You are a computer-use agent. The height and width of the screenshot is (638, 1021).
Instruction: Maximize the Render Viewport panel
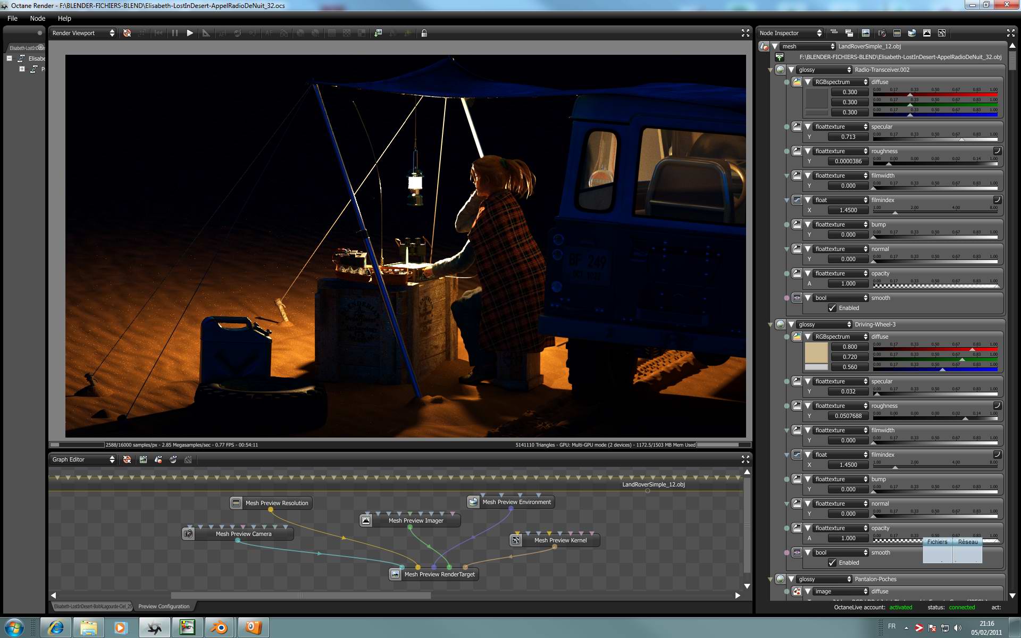click(745, 33)
